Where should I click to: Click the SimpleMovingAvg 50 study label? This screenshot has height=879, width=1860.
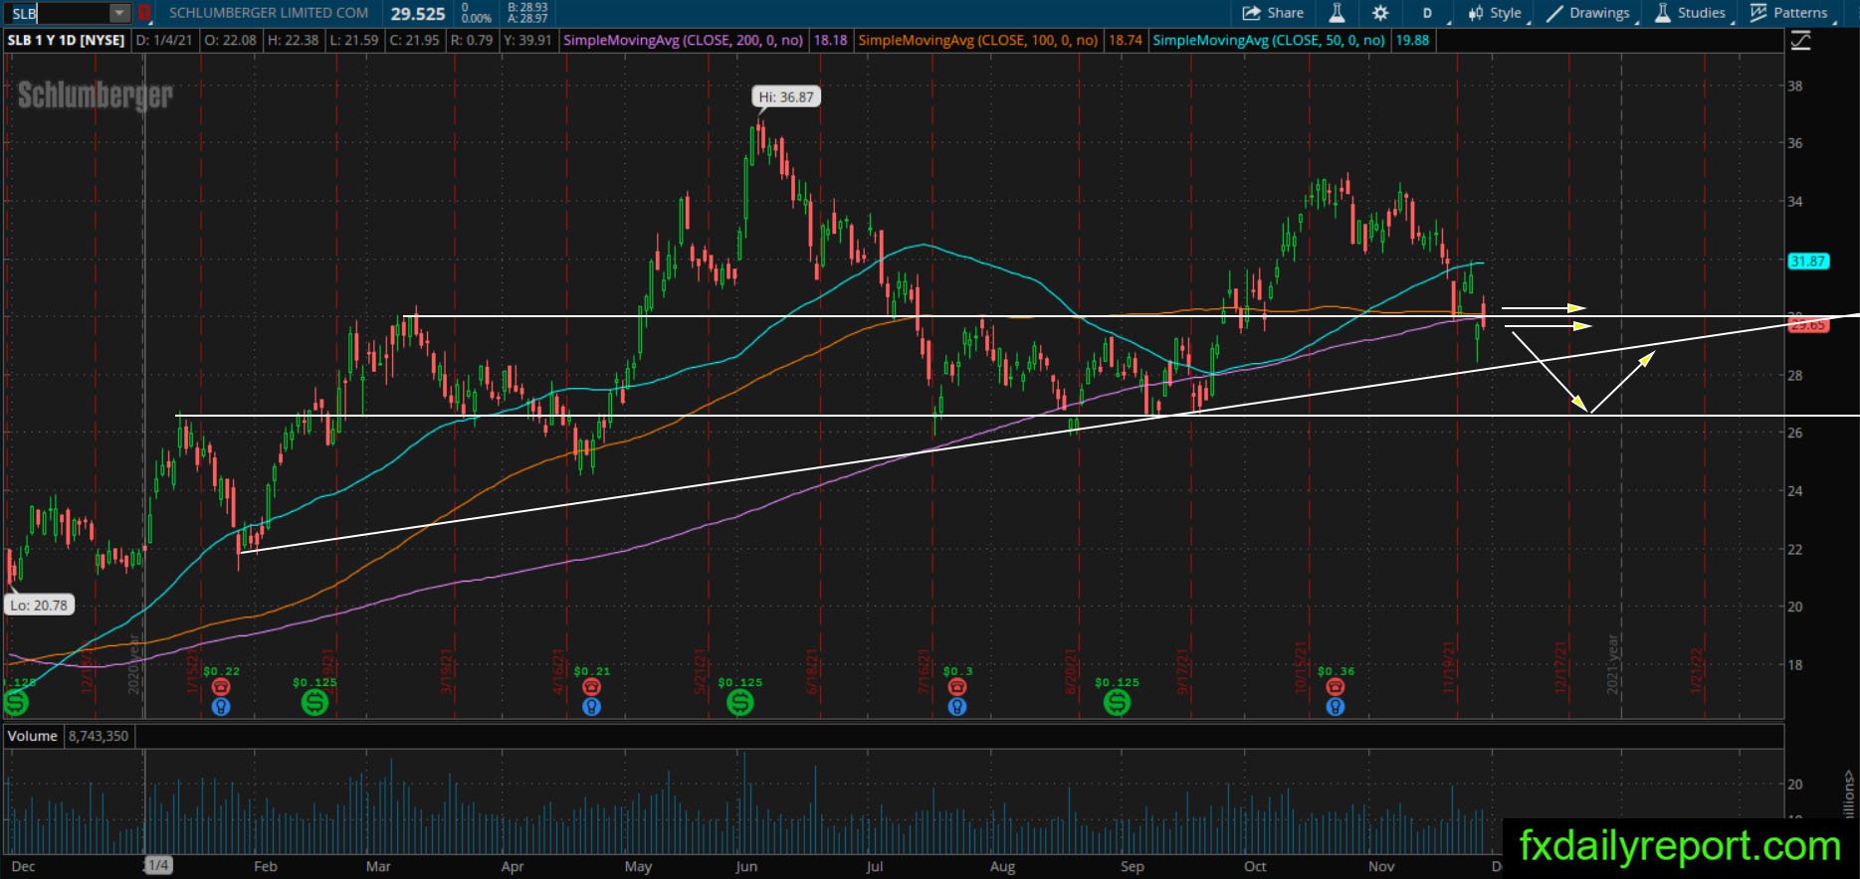pyautogui.click(x=1269, y=41)
